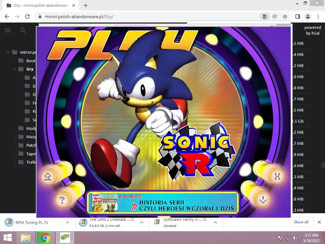The image size is (325, 244).
Task: Reload the current page
Action: 27,17
